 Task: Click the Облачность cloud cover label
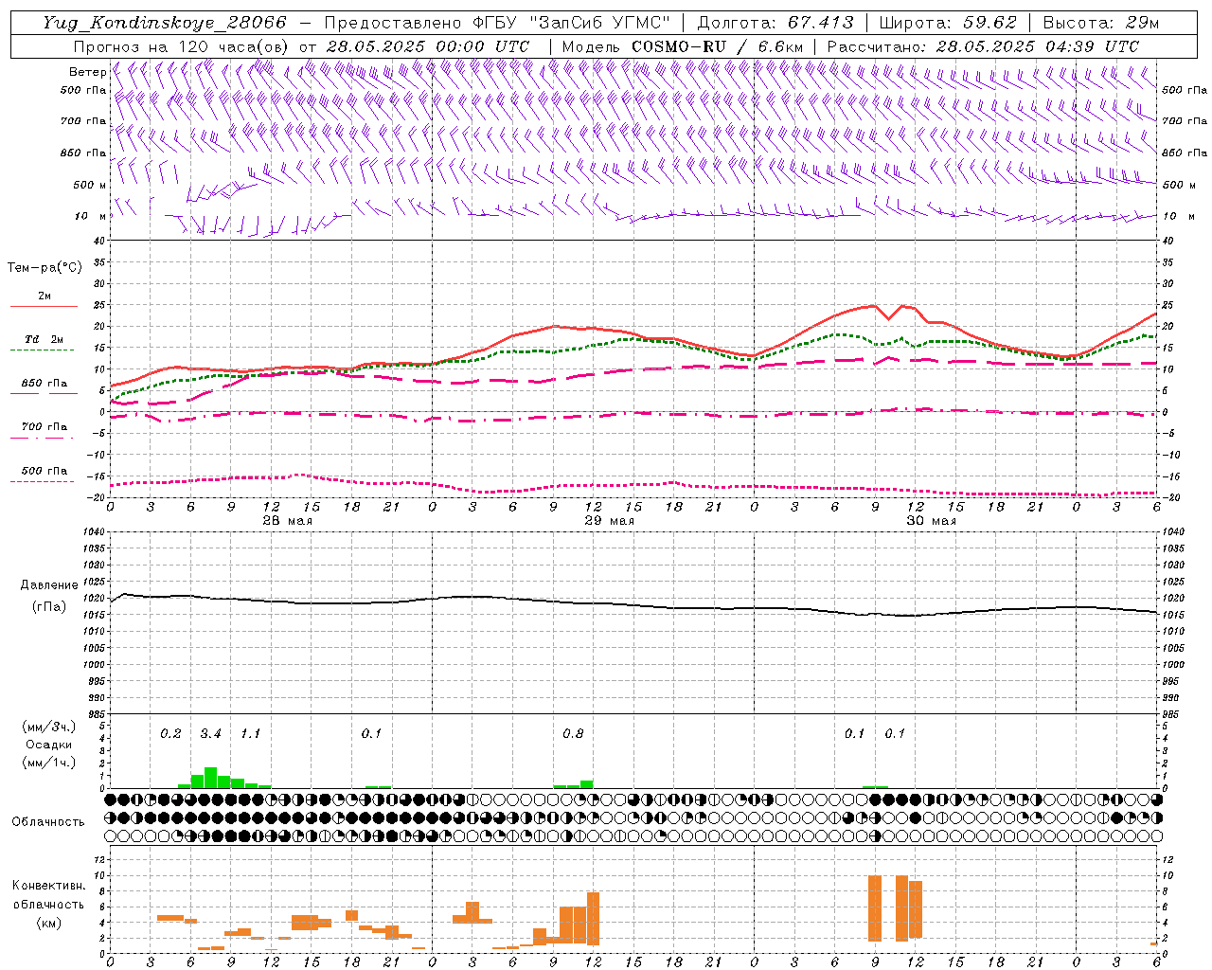[48, 822]
